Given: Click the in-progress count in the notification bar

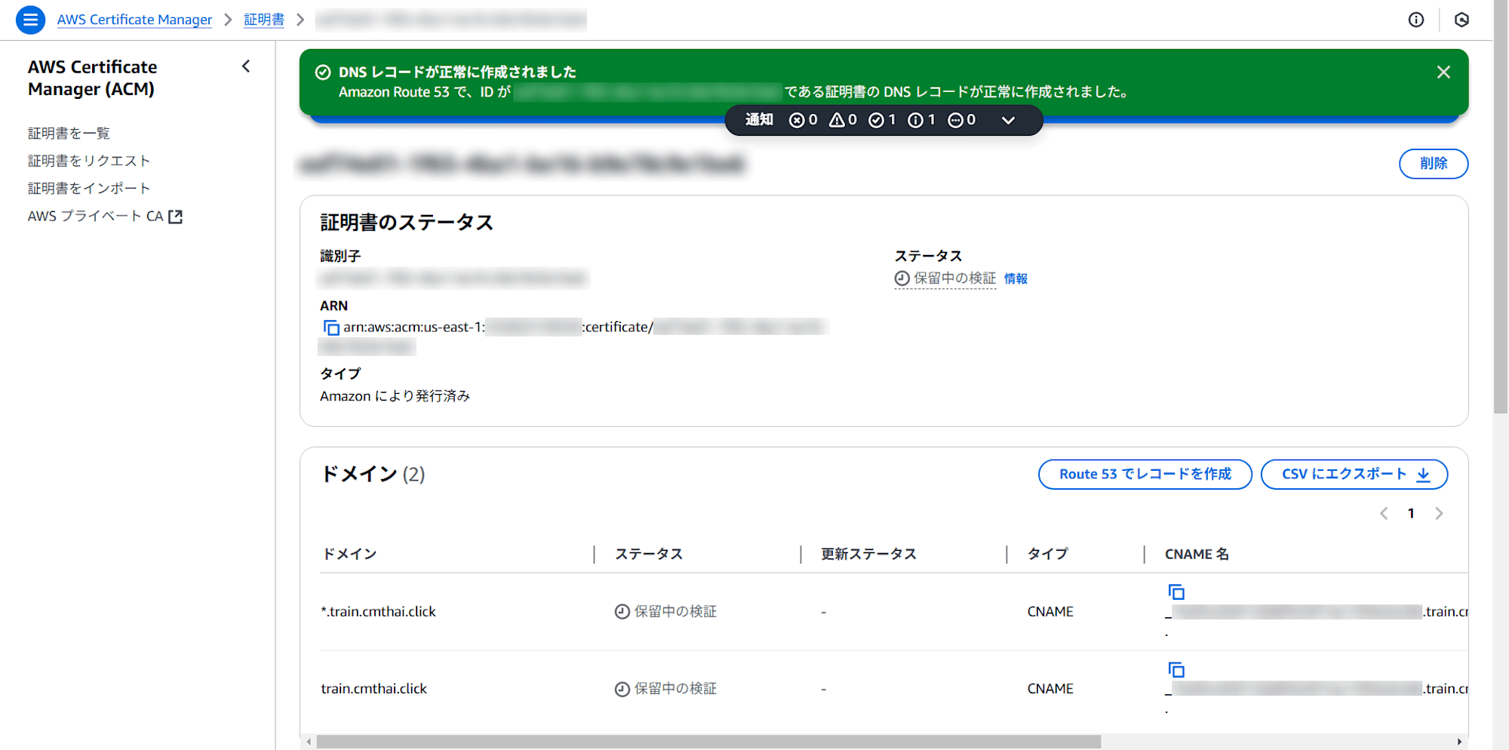Looking at the screenshot, I should click(x=961, y=120).
